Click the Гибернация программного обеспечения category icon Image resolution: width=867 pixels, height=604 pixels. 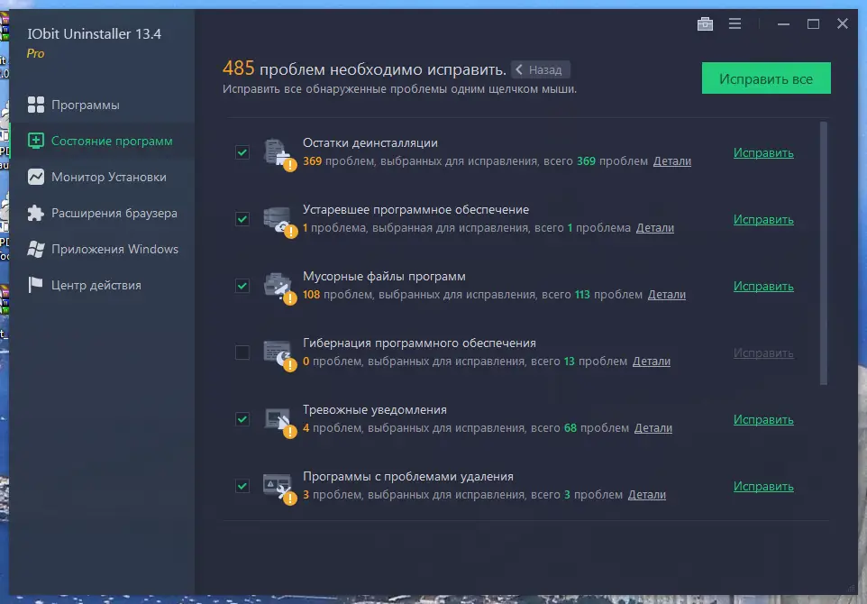(x=279, y=354)
